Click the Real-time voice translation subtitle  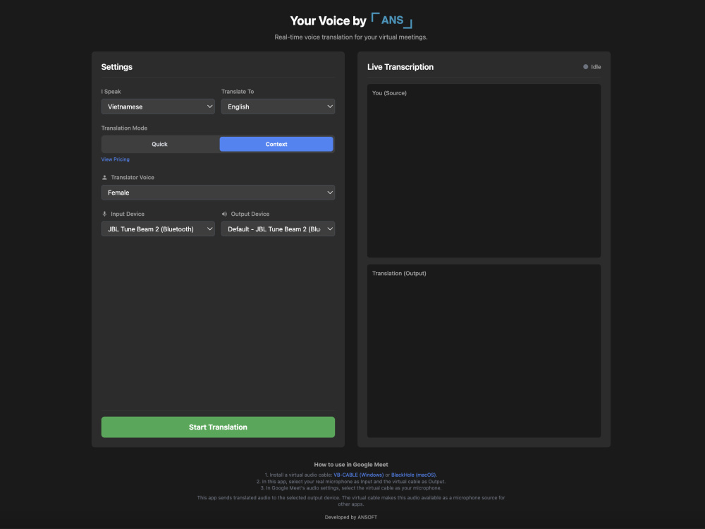351,37
